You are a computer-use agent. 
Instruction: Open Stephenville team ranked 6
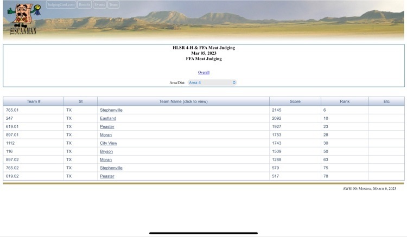pyautogui.click(x=111, y=110)
